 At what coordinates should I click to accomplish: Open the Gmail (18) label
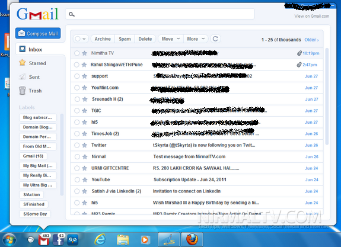[33, 156]
